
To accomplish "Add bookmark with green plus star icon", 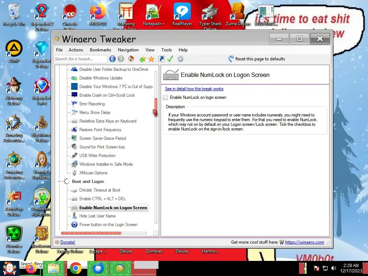I will click(142, 59).
